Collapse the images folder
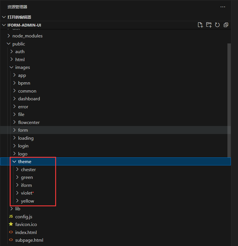 coord(11,67)
